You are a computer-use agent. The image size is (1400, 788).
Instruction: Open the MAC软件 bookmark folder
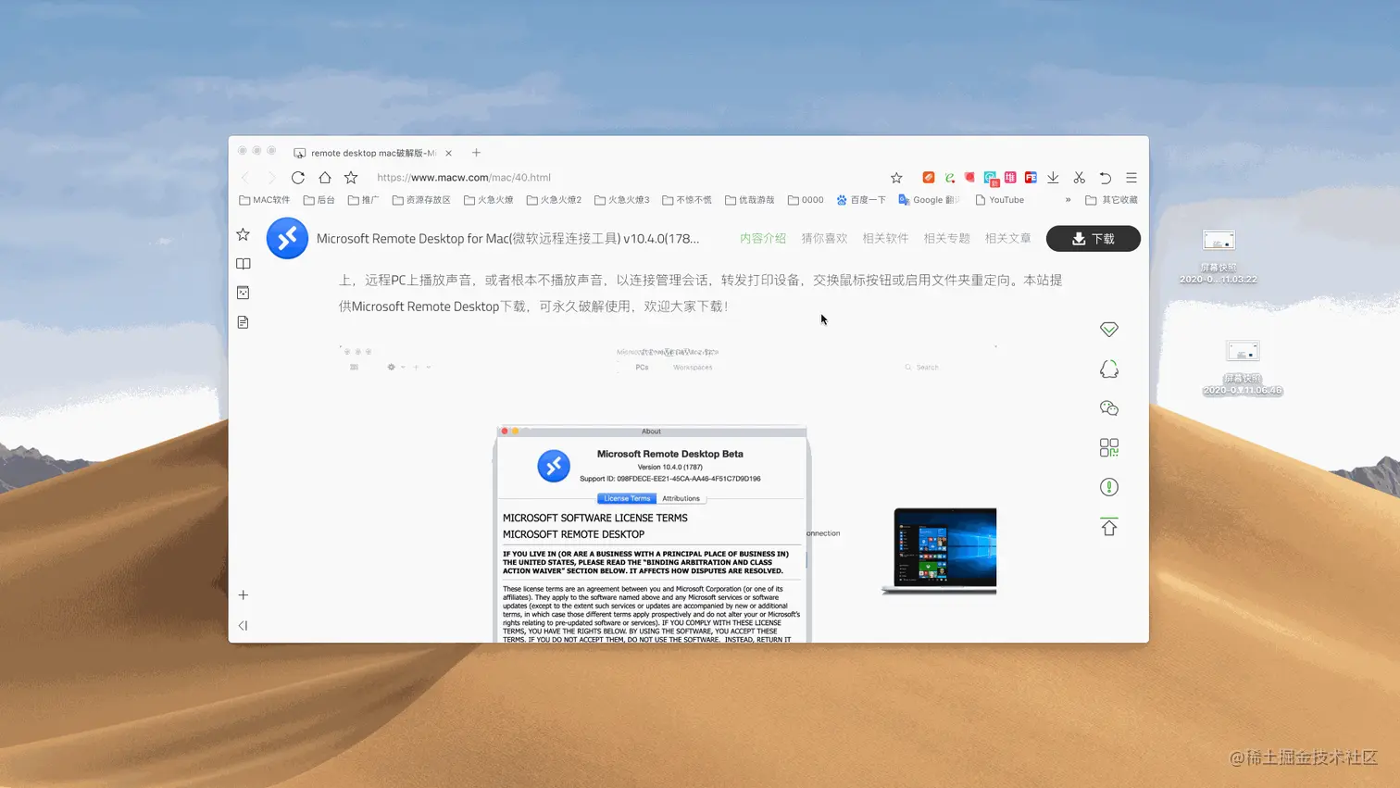coord(265,200)
